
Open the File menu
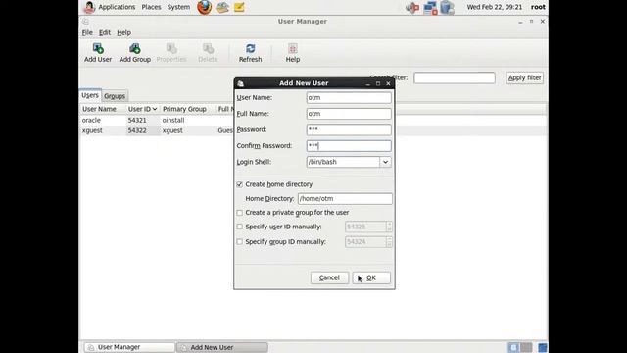click(x=87, y=32)
